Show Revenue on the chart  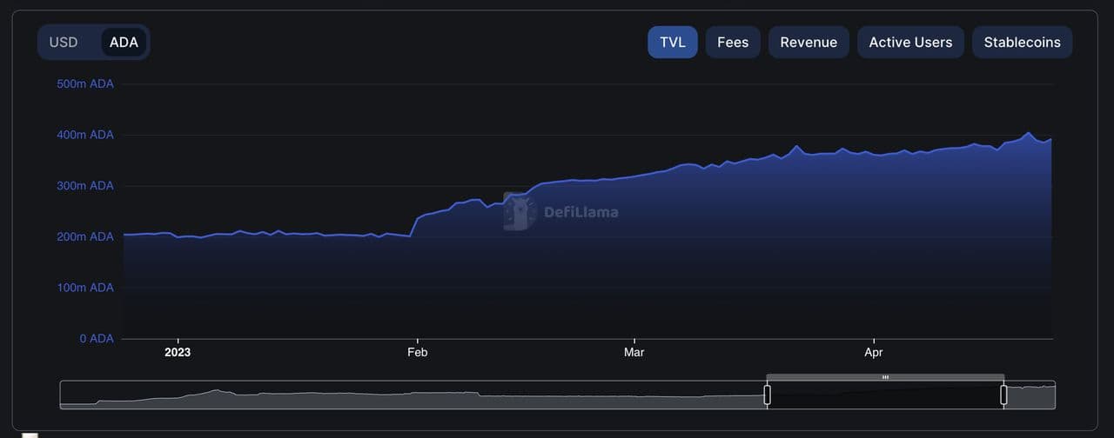click(809, 42)
